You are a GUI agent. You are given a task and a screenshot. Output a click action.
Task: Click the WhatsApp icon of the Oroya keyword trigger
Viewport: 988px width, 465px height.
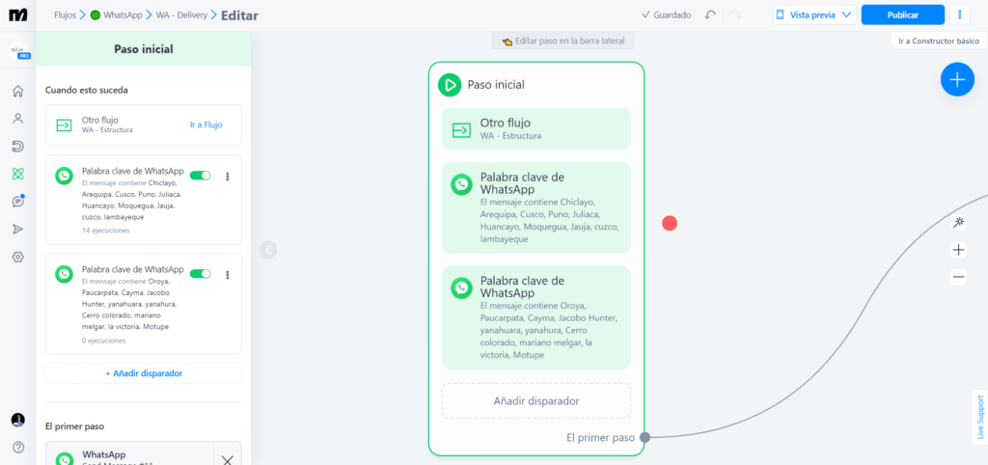65,274
